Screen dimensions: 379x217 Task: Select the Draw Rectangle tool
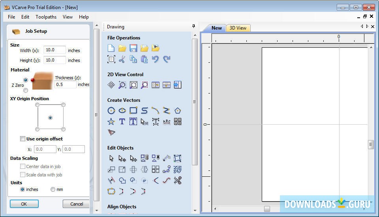[133, 111]
